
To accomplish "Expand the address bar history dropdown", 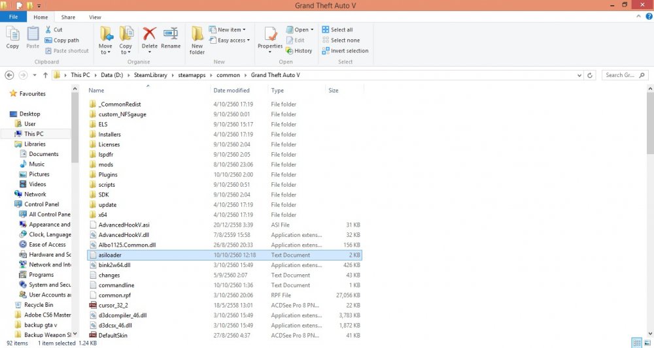I will click(x=580, y=75).
